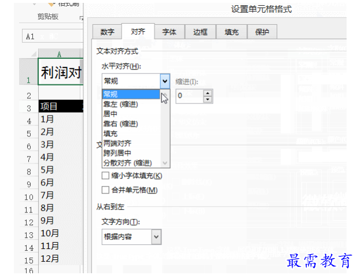The image size is (357, 279).
Task: Click the select-all corner triangle
Action: 34,54
